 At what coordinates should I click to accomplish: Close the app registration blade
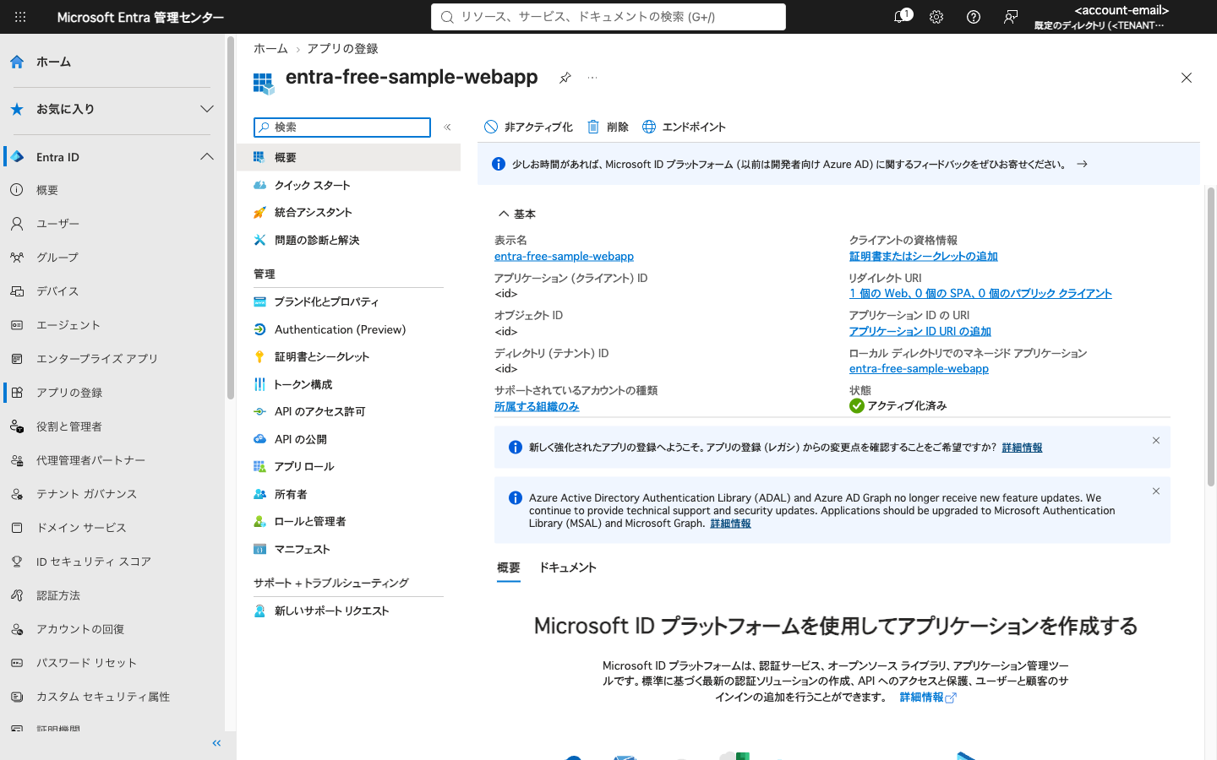pos(1187,78)
